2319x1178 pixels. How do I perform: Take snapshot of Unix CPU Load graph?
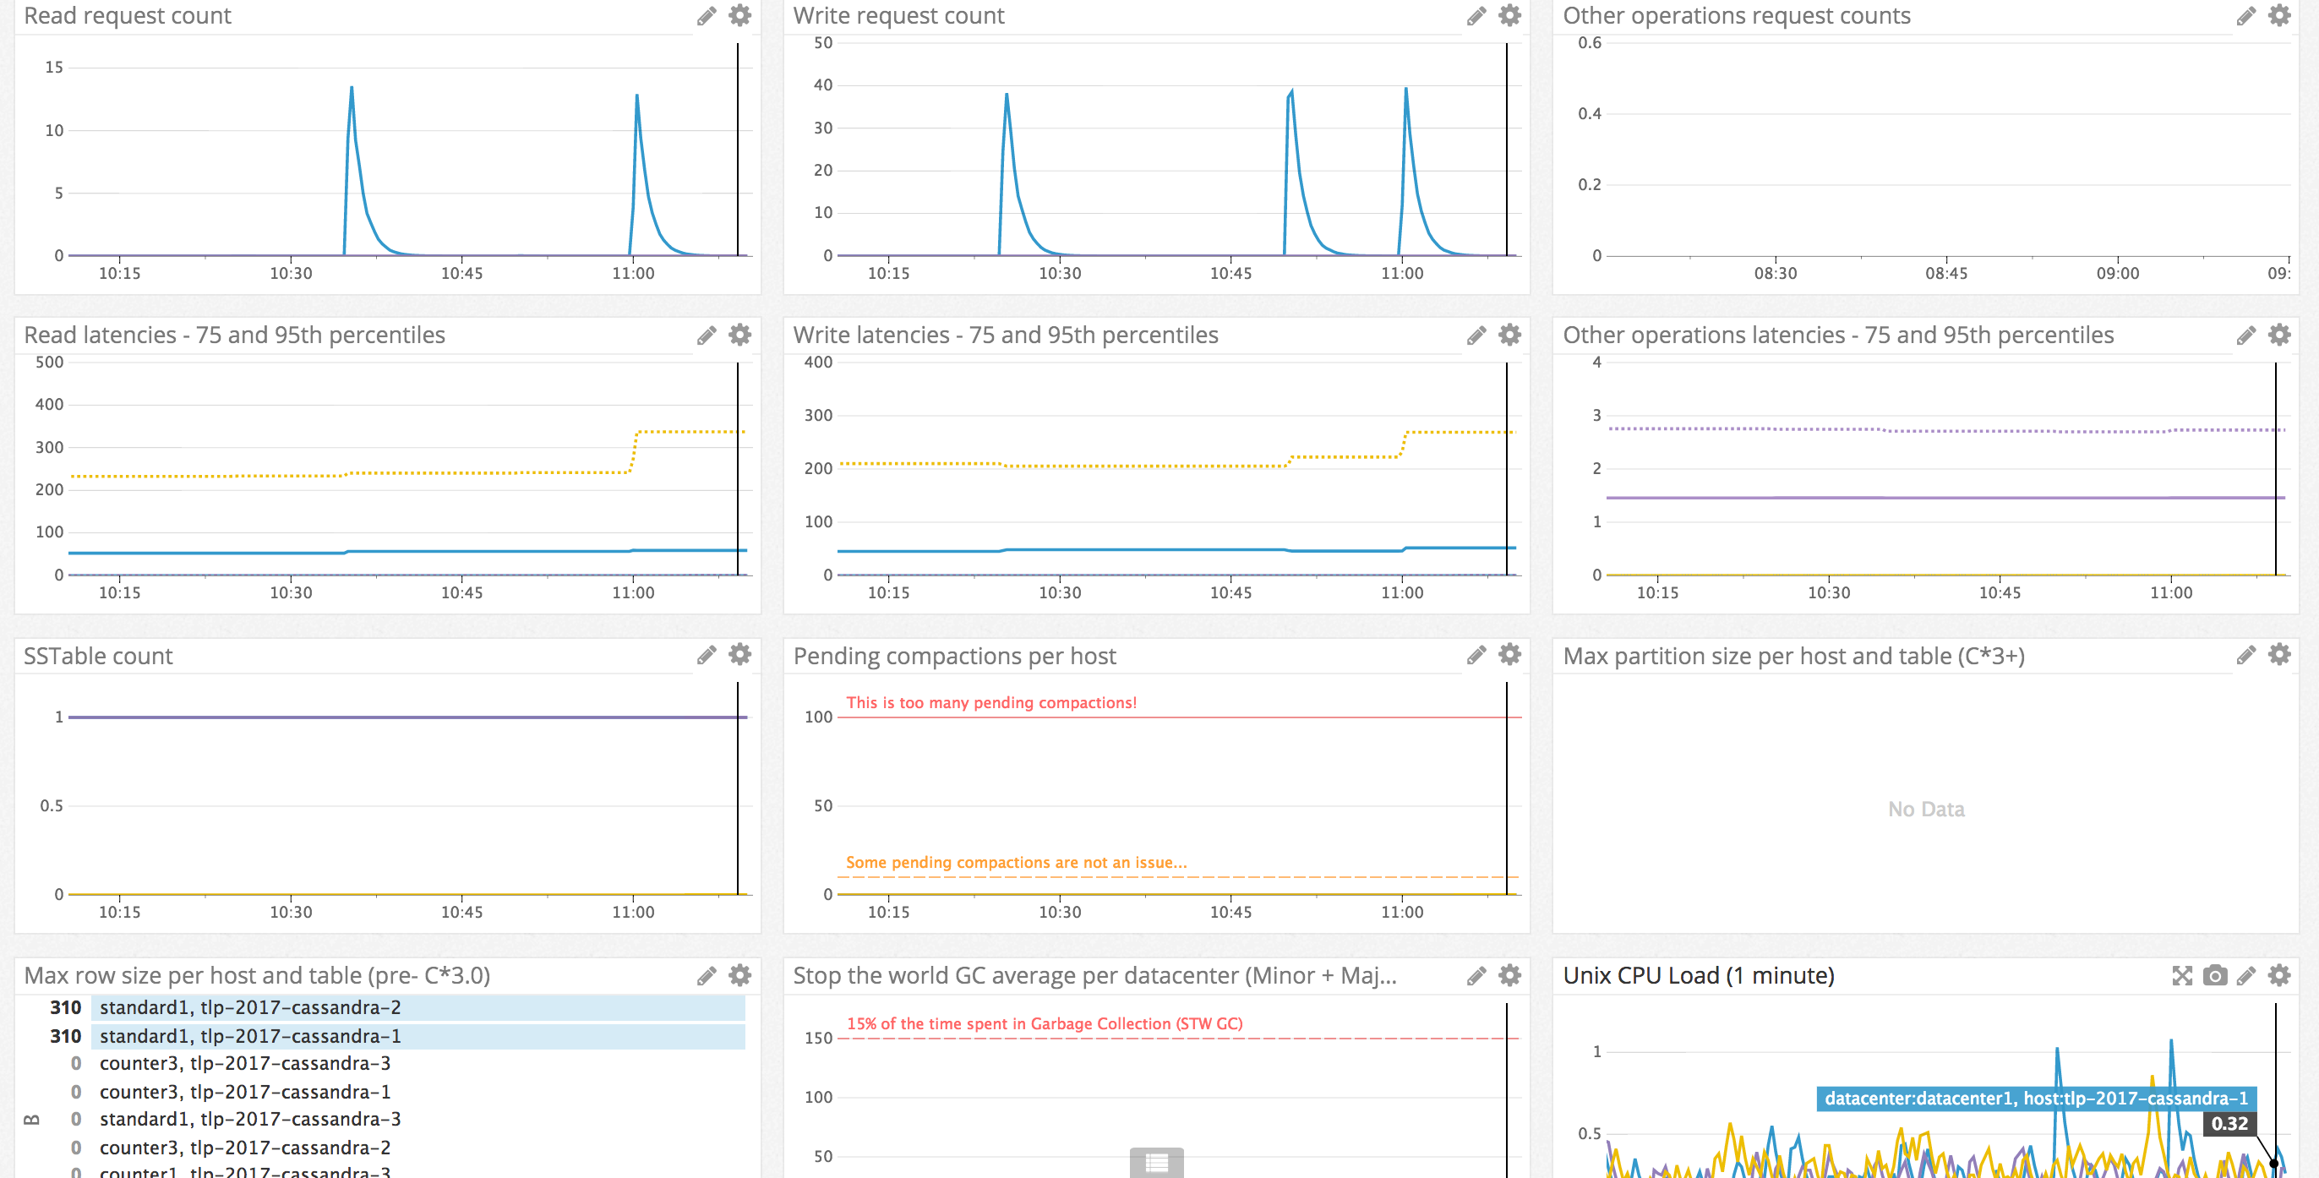(x=2216, y=975)
